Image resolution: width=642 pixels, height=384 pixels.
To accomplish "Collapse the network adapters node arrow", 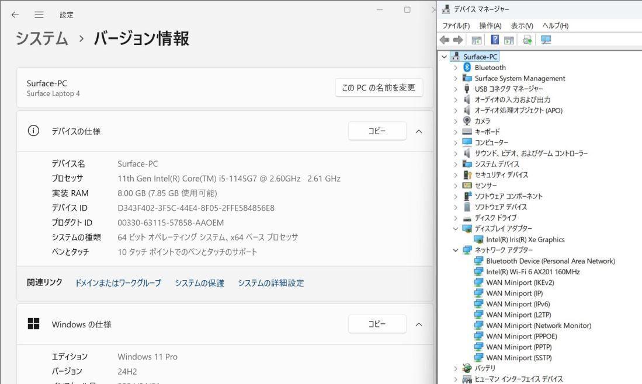I will tap(456, 250).
